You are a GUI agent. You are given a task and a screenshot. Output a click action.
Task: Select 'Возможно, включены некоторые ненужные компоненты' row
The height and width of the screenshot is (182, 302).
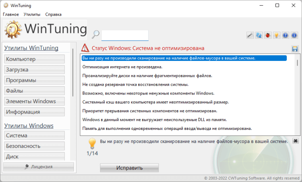(x=184, y=93)
